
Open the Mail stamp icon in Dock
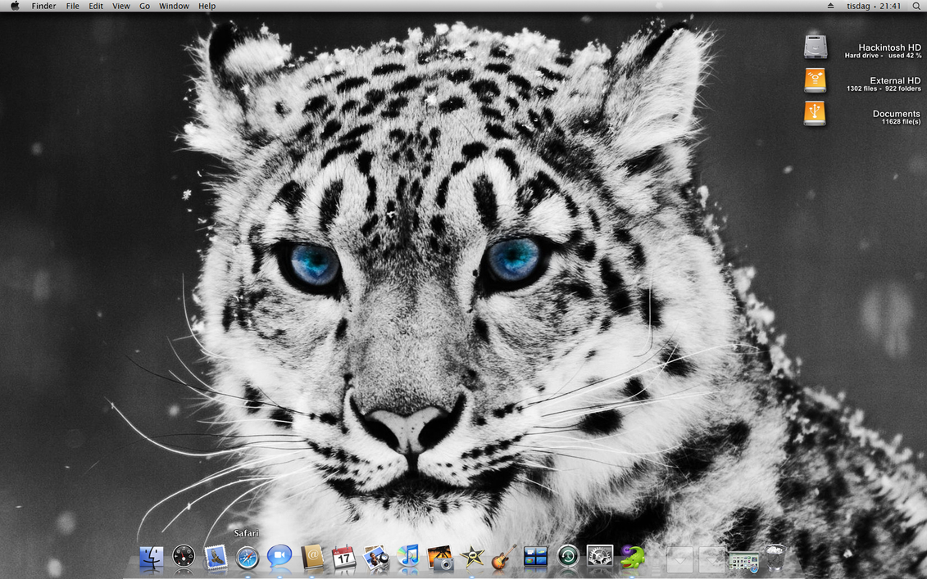pos(216,557)
